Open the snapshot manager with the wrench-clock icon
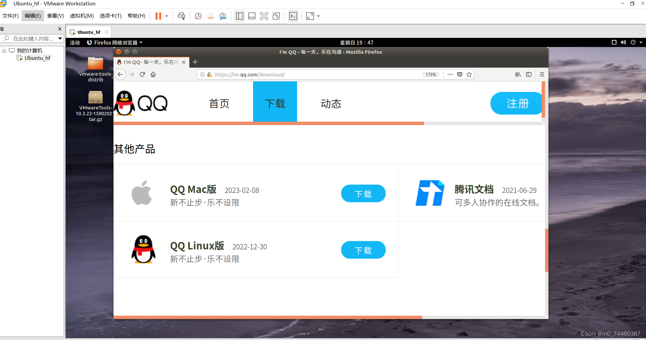This screenshot has height=340, width=646. (223, 16)
